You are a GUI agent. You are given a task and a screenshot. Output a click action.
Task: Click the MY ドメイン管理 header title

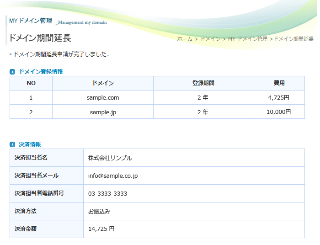[31, 21]
